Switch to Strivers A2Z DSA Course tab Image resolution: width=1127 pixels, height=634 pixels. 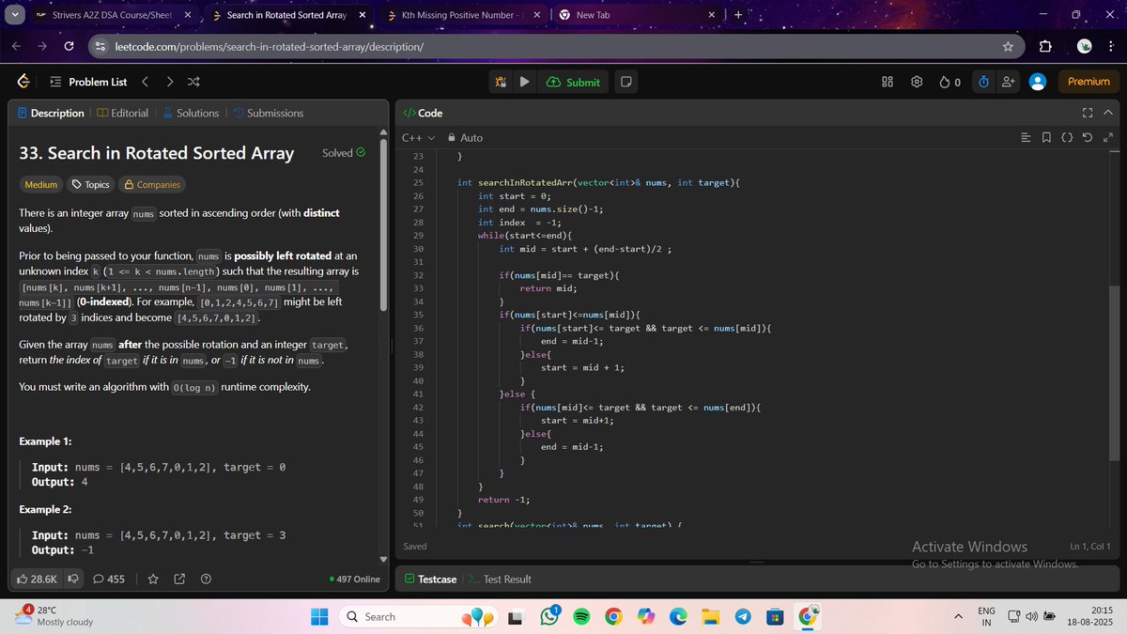pyautogui.click(x=112, y=15)
